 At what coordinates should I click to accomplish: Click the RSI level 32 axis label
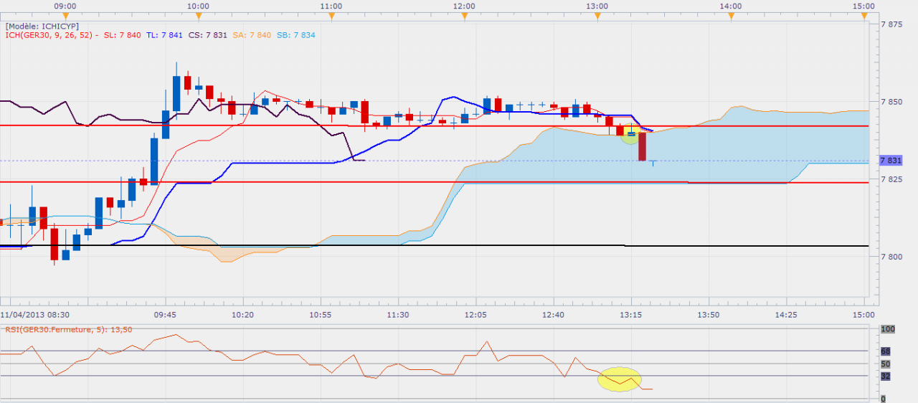885,376
